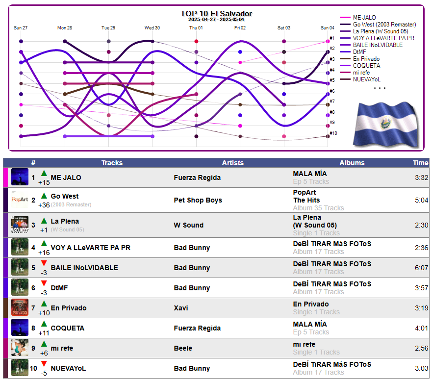
Task: Click the TOP 10 El Salvador chart title
Action: pyautogui.click(x=216, y=14)
